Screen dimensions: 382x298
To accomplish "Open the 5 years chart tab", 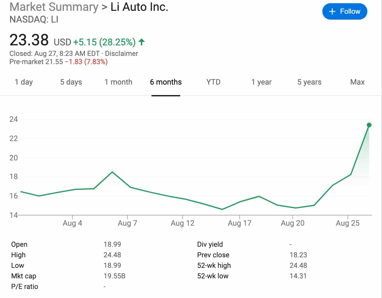I will (x=309, y=82).
